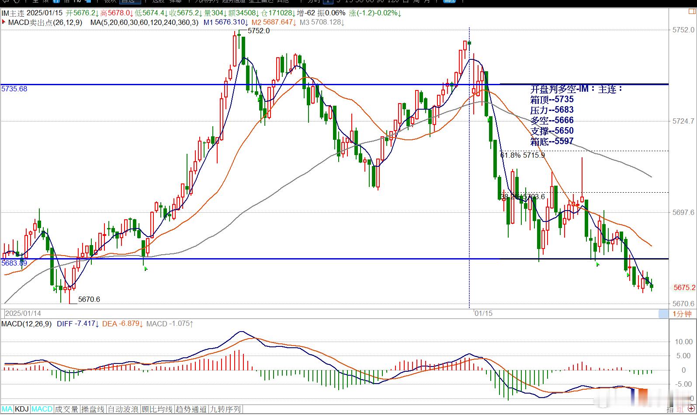
Task: Open the 操盘线 tab
Action: coord(93,409)
